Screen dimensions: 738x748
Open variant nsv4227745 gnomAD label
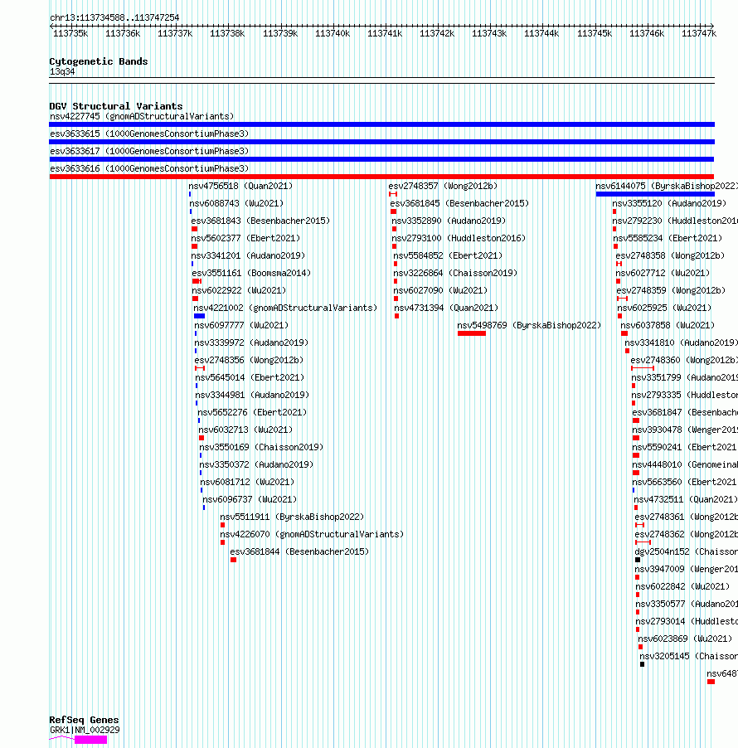click(142, 116)
